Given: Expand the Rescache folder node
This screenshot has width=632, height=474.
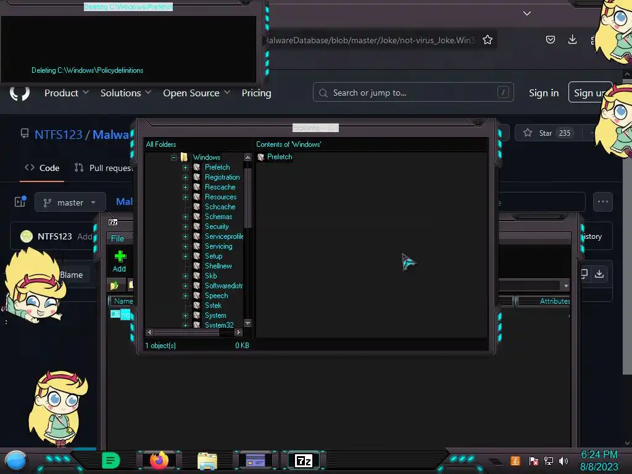Looking at the screenshot, I should coord(185,187).
